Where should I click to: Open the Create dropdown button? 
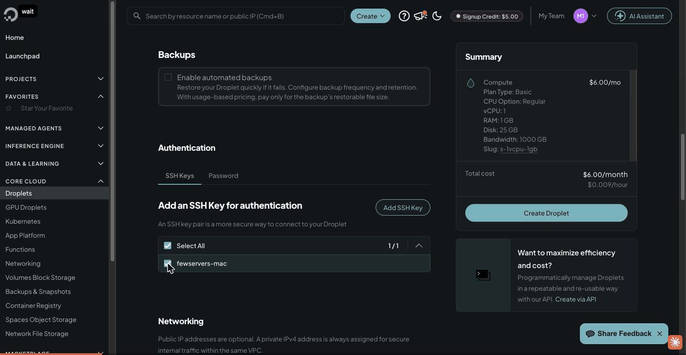[370, 16]
